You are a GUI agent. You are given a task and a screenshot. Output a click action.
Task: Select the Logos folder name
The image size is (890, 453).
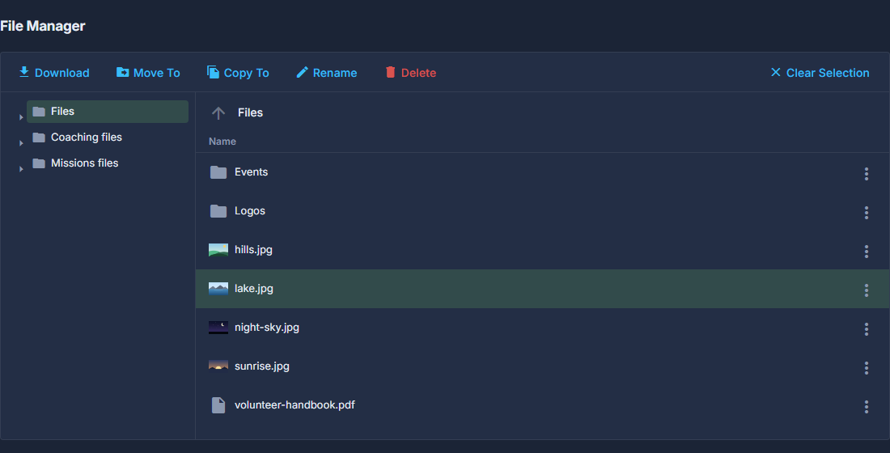click(x=250, y=210)
